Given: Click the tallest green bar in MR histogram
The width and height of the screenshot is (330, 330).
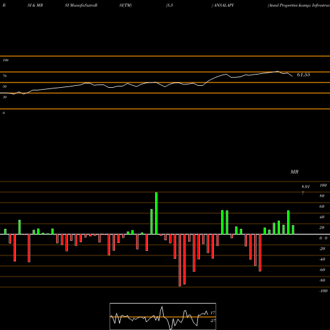Looking at the screenshot, I should 156,213.
